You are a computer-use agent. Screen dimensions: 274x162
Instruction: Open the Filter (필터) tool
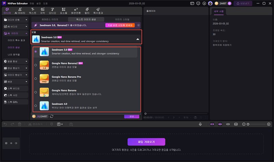(x=87, y=11)
